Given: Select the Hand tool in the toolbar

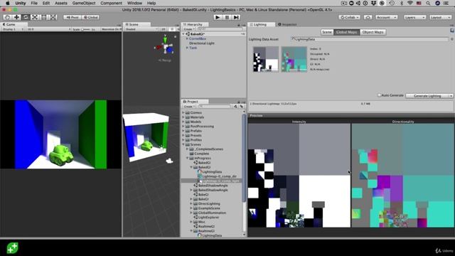Looking at the screenshot, I should point(8,17).
